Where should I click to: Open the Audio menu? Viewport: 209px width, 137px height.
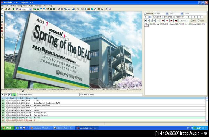point(31,6)
